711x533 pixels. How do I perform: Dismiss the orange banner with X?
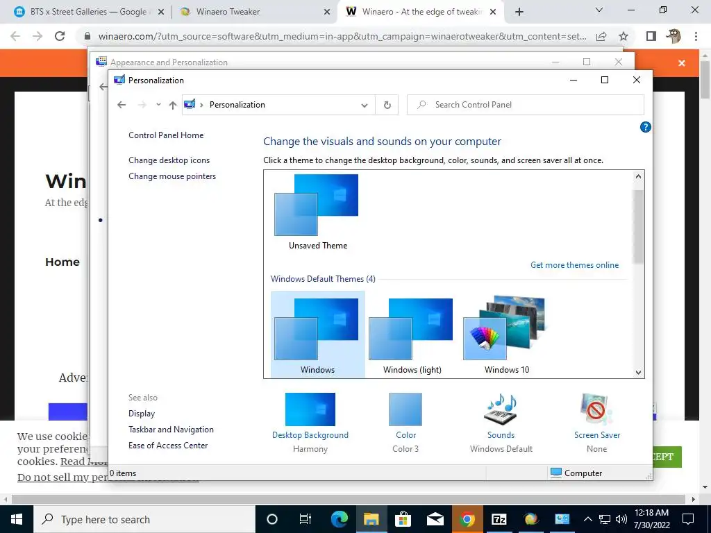click(x=682, y=63)
